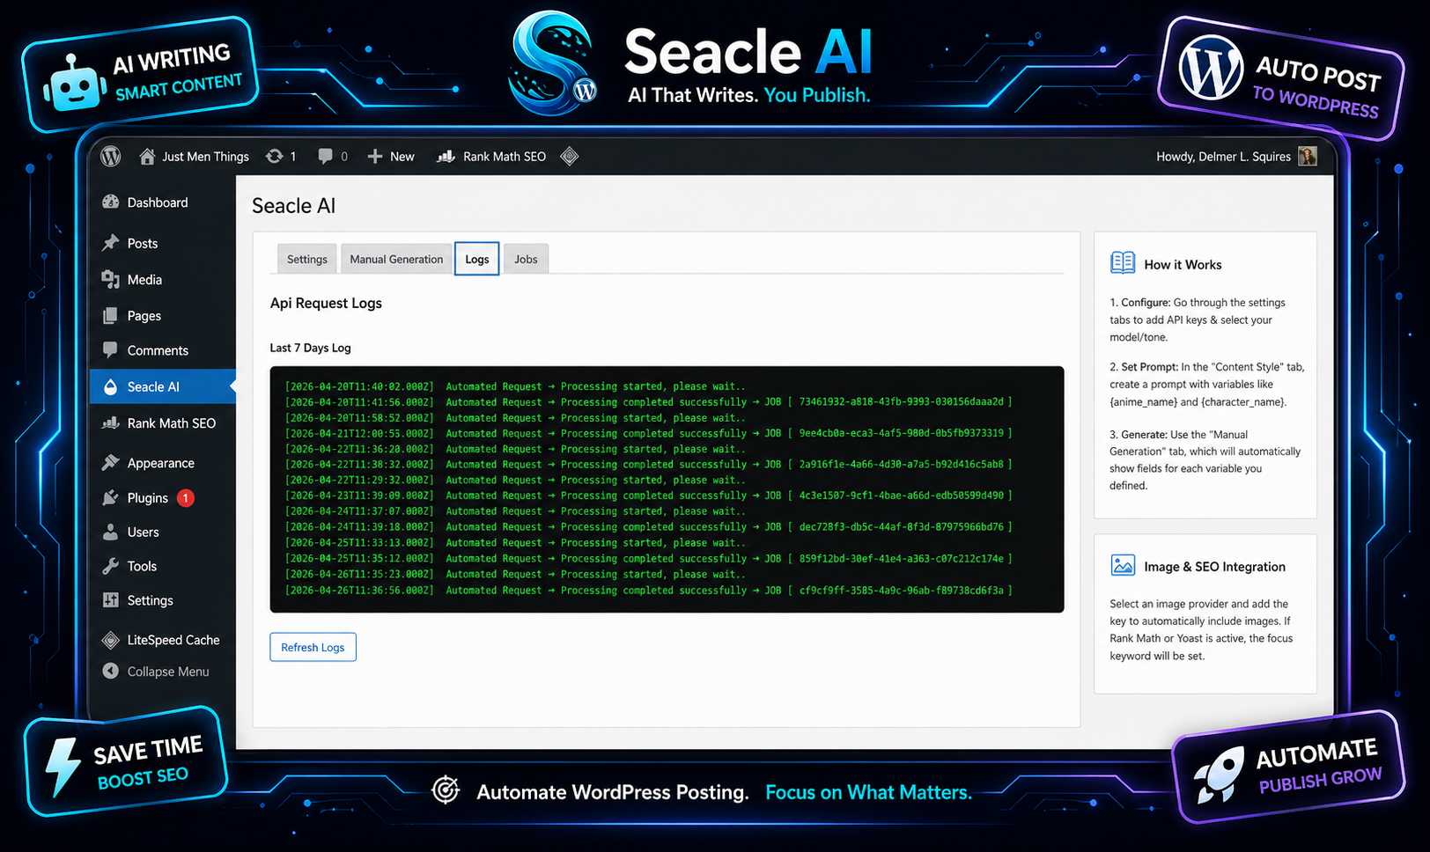Open the WordPress logo menu

pos(109,156)
